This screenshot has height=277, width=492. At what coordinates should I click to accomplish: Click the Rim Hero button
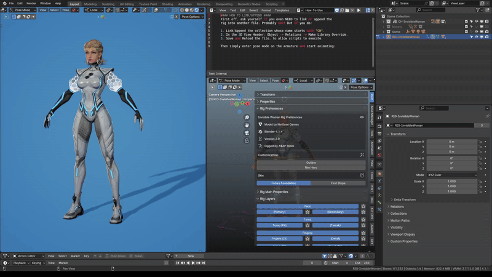click(x=311, y=167)
